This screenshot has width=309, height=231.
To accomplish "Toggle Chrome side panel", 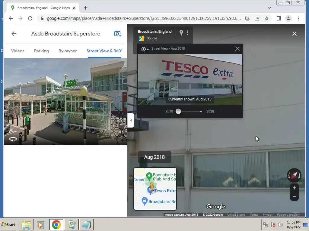I will (x=279, y=18).
